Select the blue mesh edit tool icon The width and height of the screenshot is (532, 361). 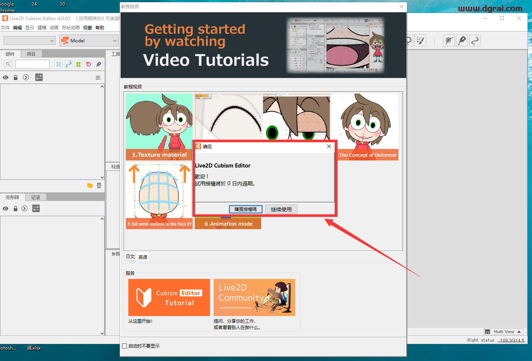59,64
